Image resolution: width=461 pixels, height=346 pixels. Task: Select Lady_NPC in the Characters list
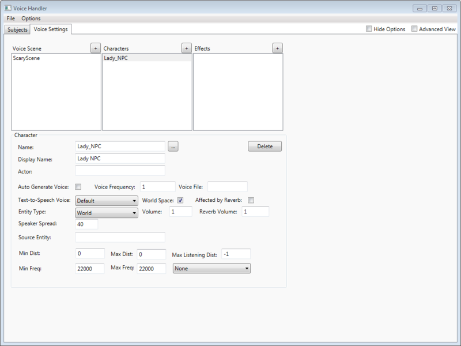tap(116, 58)
